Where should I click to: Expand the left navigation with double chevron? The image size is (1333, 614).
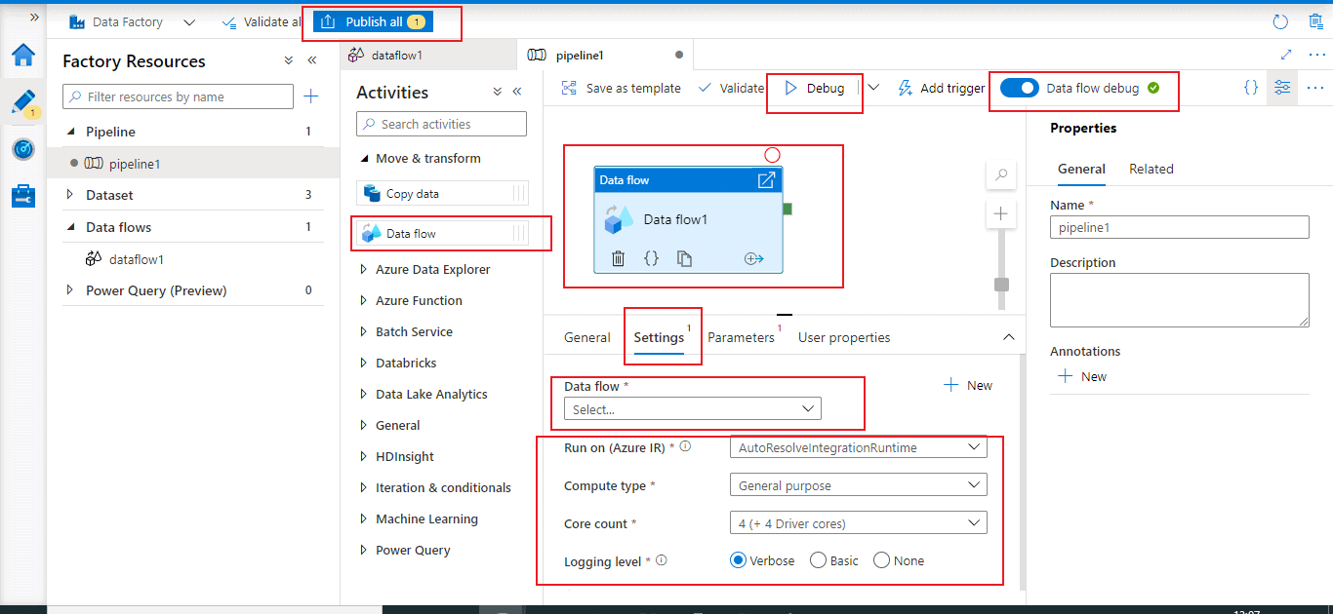click(x=35, y=18)
